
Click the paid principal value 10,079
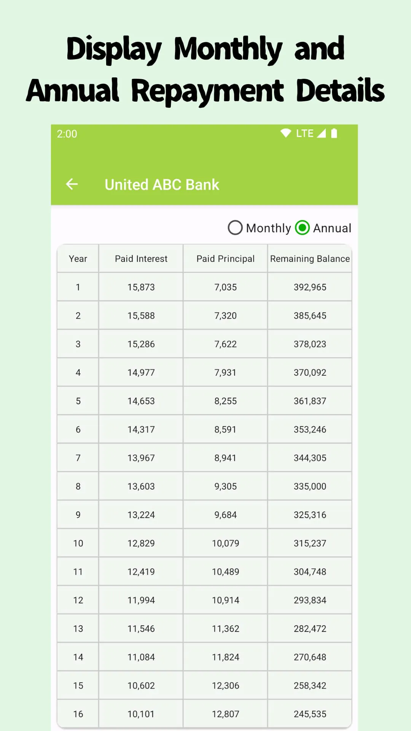(225, 543)
